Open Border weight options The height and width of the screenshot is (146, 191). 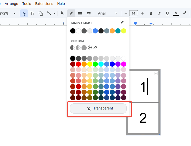click(80, 13)
